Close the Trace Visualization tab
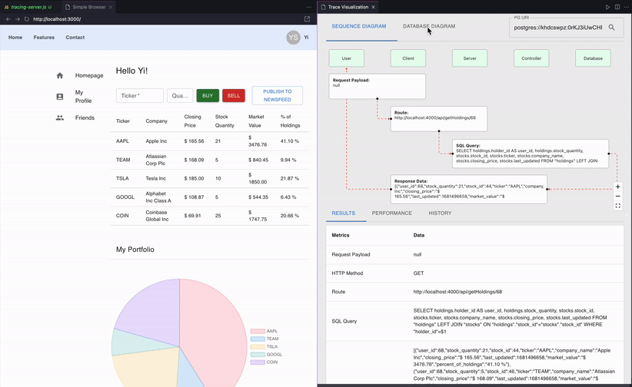This screenshot has height=387, width=632. tap(373, 7)
